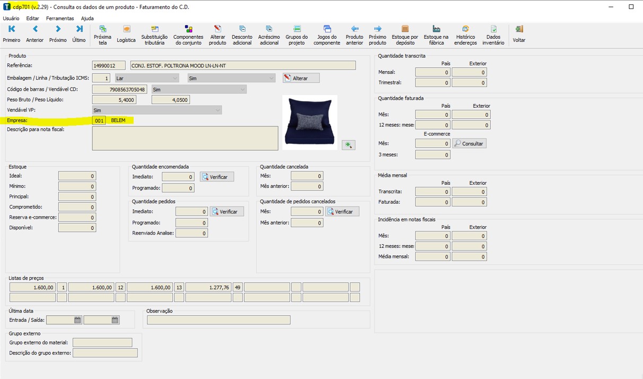
Task: Click the Descrição para nota fiscal field
Action: pyautogui.click(x=185, y=139)
